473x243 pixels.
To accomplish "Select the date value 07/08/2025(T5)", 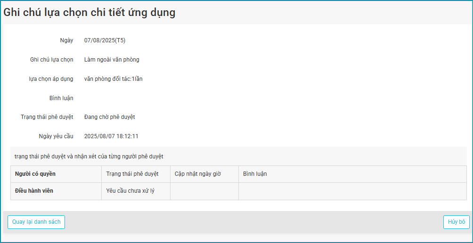I will (x=105, y=40).
